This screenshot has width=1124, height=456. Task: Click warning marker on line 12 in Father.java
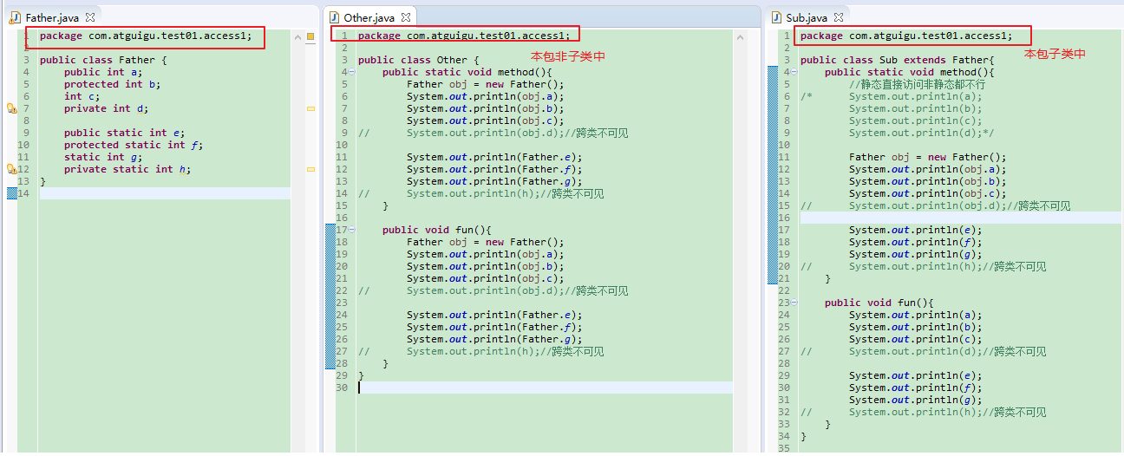pos(11,169)
